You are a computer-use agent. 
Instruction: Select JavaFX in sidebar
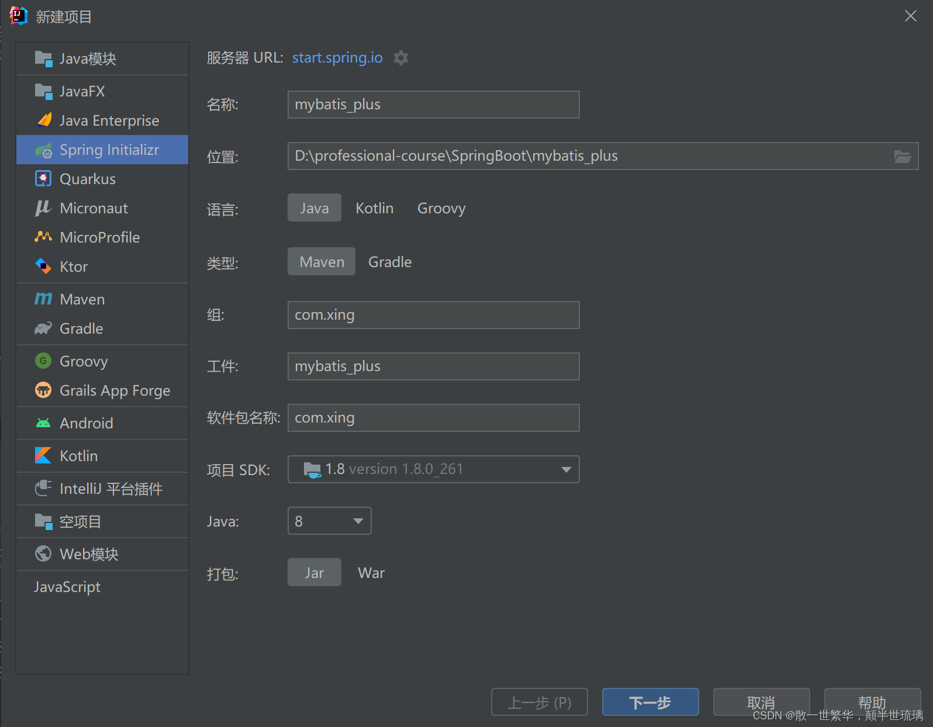tap(102, 91)
